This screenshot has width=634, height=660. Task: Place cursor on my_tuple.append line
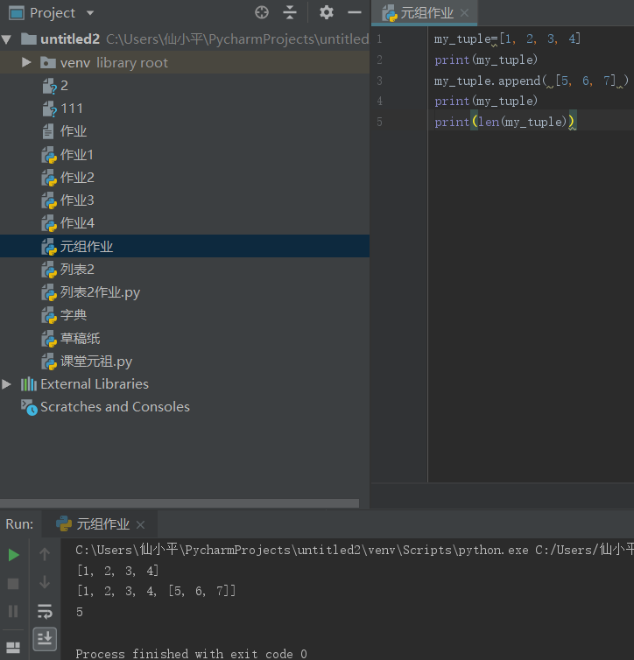(x=532, y=81)
